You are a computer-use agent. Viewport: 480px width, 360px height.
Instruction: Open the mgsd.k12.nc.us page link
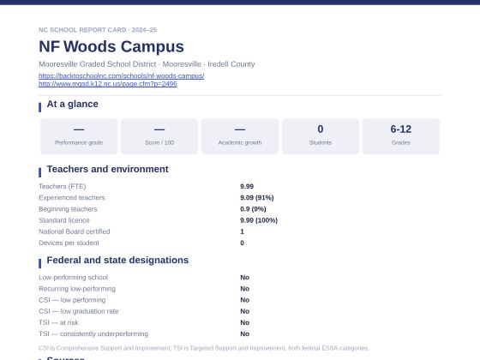pyautogui.click(x=108, y=84)
